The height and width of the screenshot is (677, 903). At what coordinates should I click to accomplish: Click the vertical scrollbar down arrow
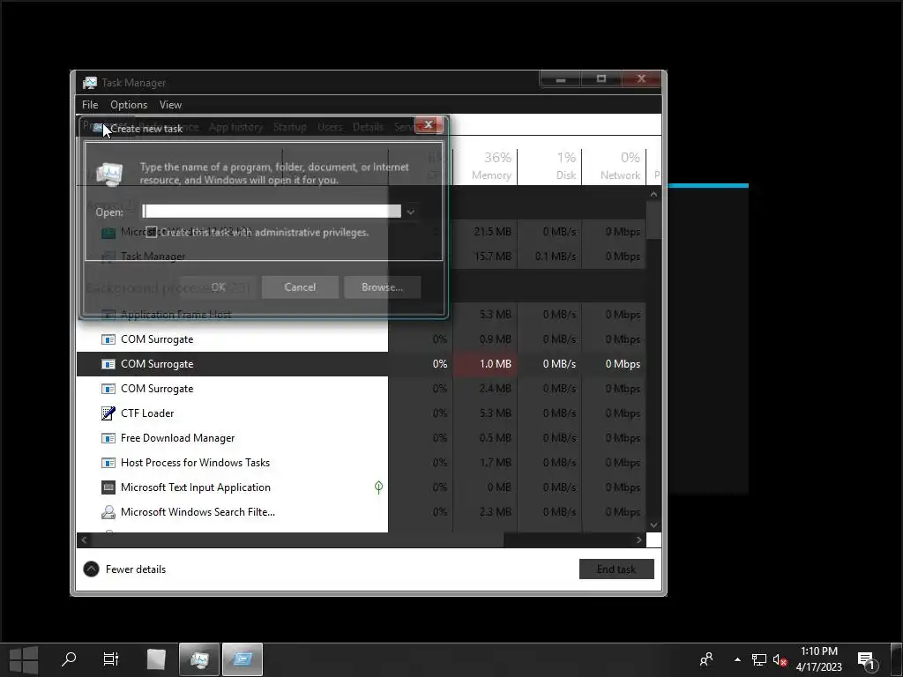point(653,525)
